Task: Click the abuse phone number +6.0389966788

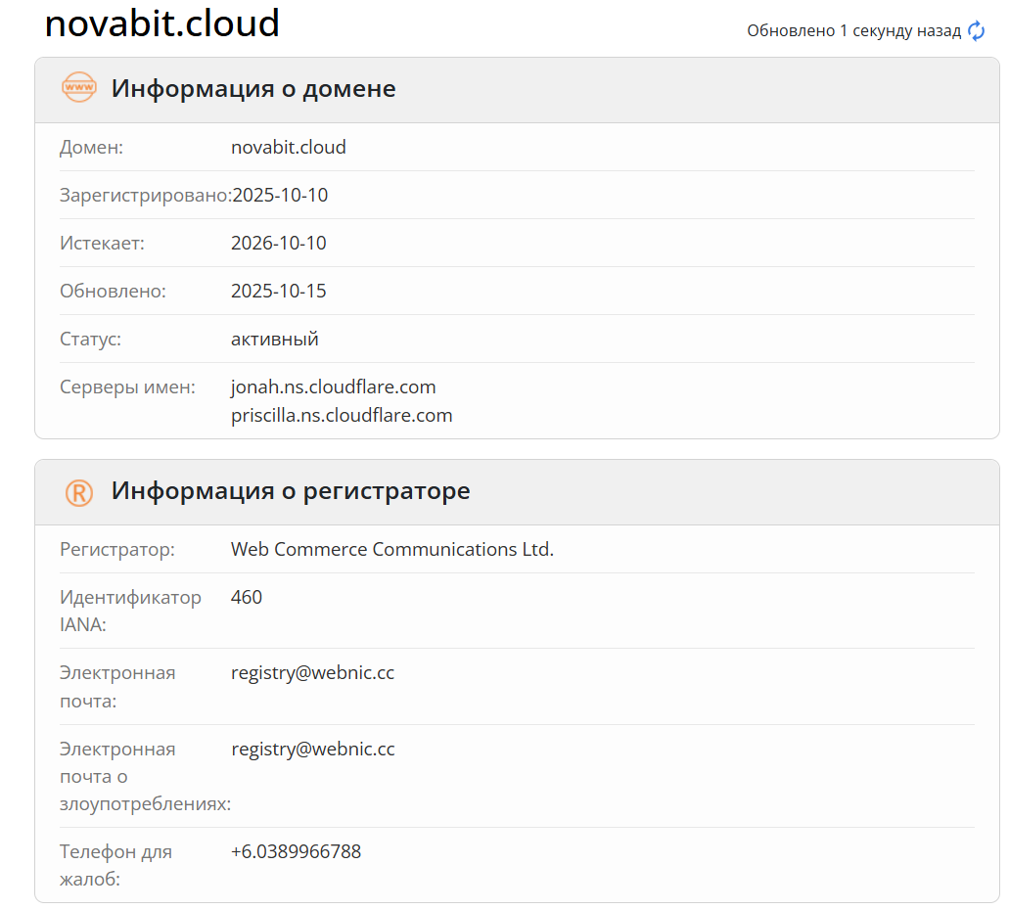Action: [296, 851]
